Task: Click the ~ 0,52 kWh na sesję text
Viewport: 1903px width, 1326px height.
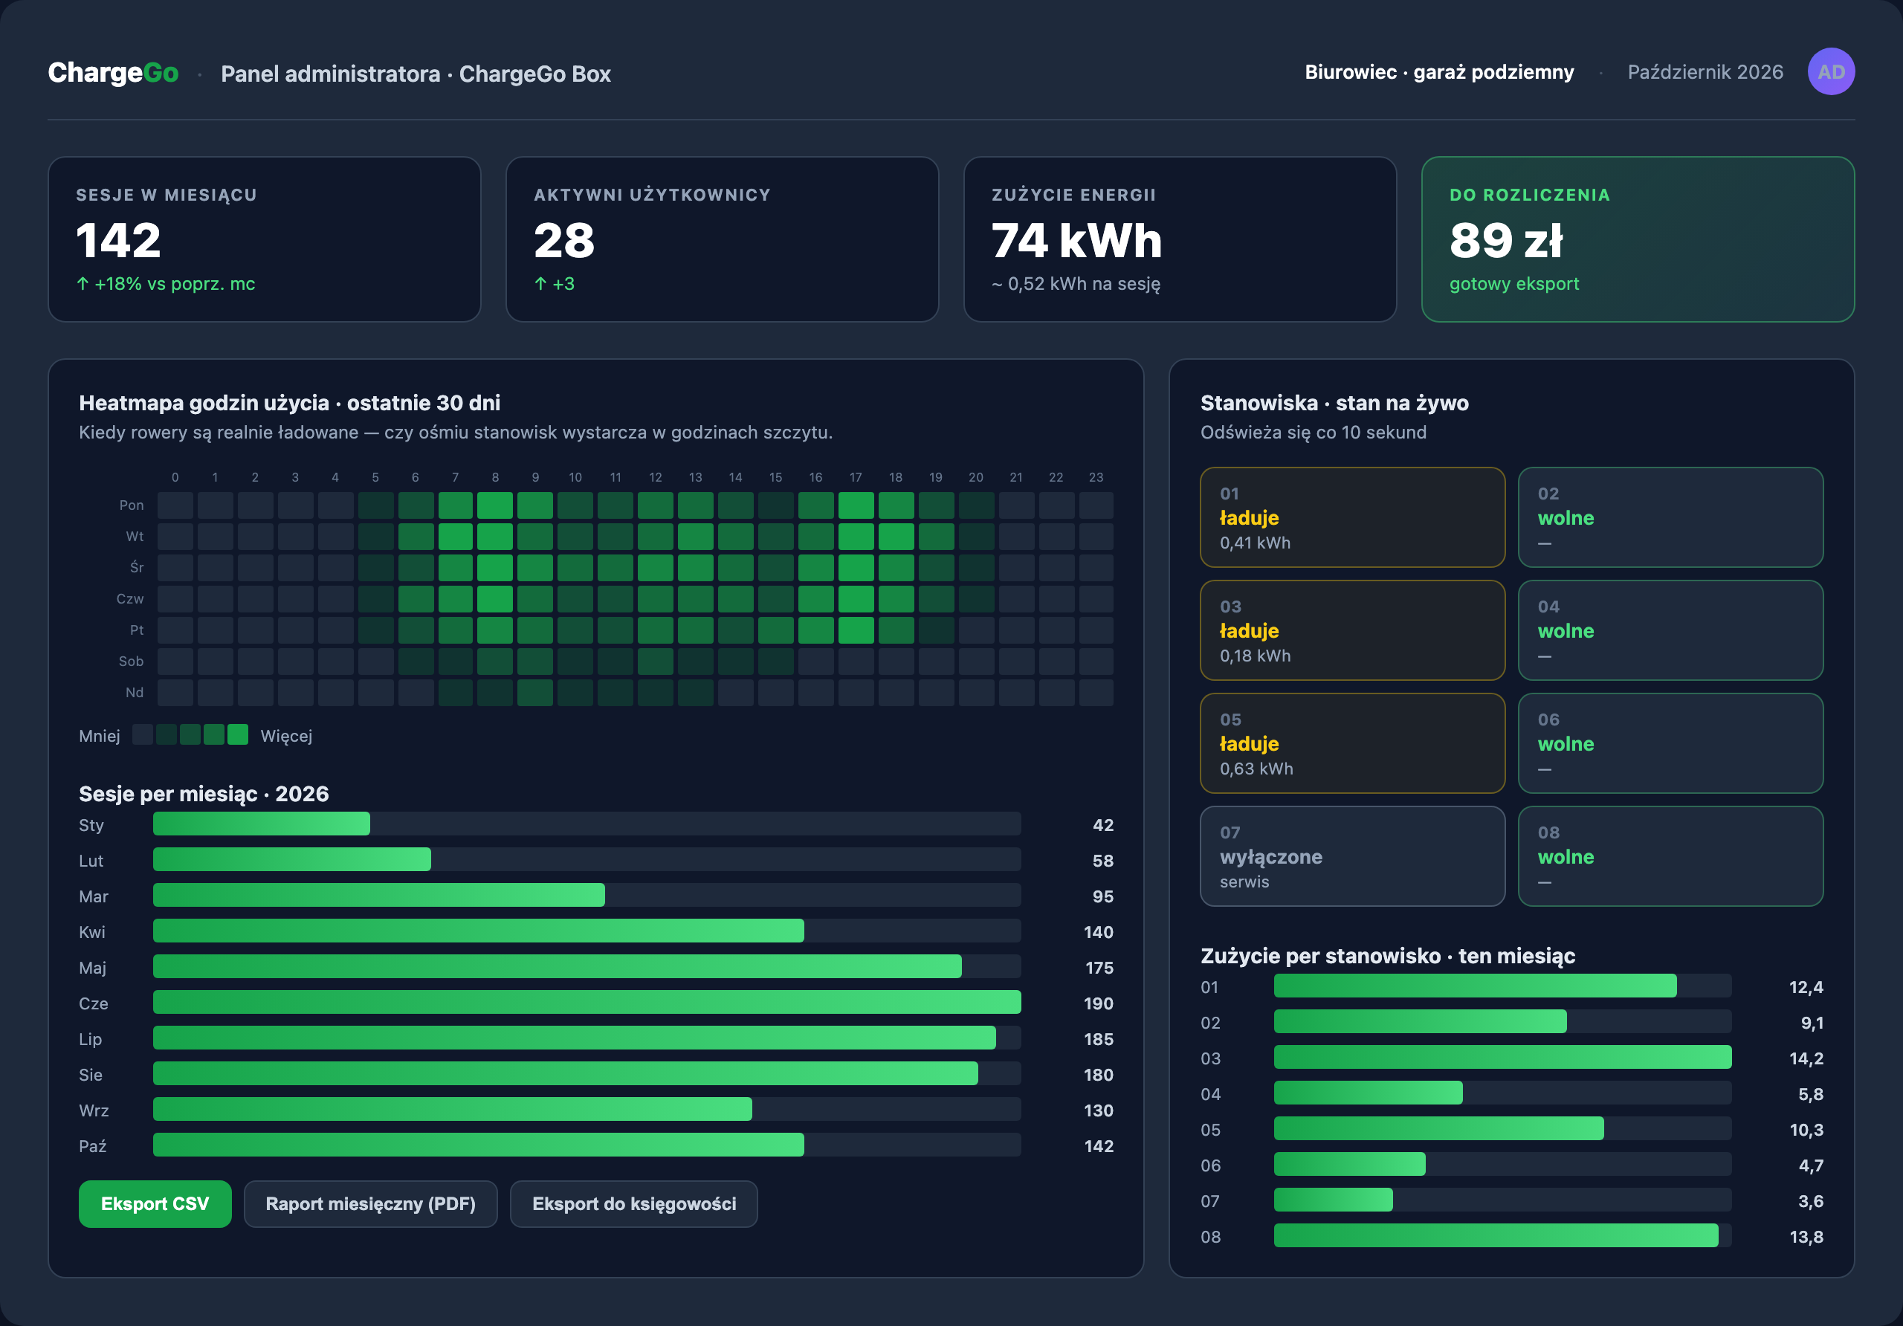Action: point(1076,283)
